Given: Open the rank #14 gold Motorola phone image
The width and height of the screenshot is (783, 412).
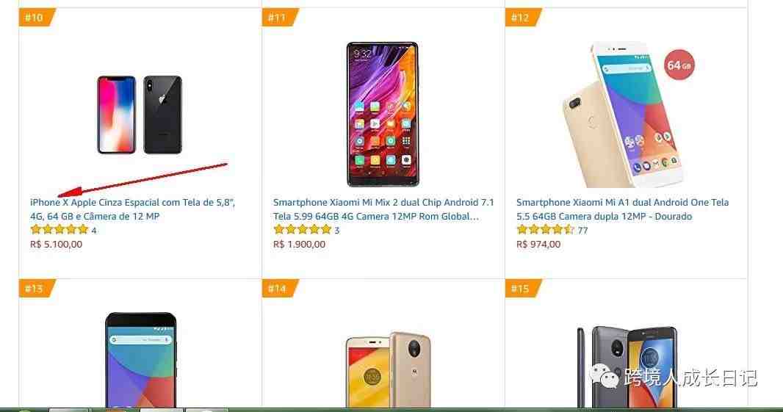Looking at the screenshot, I should click(389, 369).
